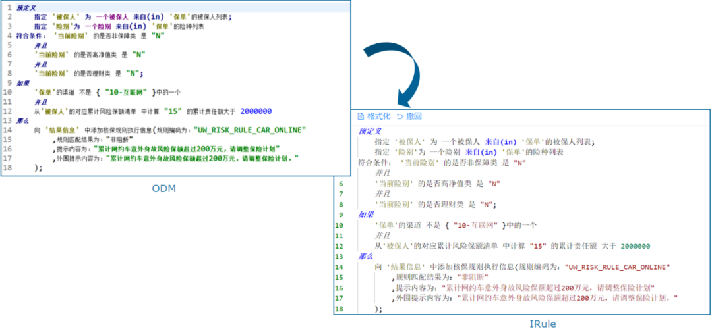Click line number 9 in ODM editor
The width and height of the screenshot is (712, 331).
click(9, 83)
